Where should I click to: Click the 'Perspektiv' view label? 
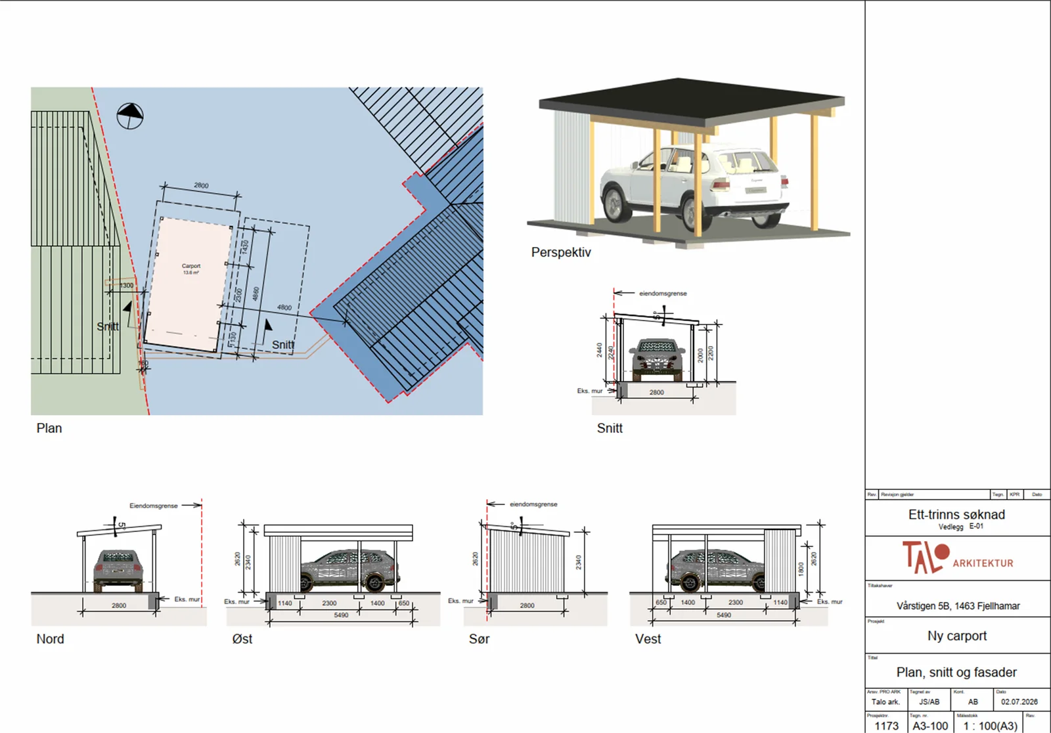561,252
